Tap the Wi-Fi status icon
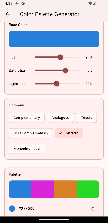Screen dimensions: 108x223 pos(90,3)
